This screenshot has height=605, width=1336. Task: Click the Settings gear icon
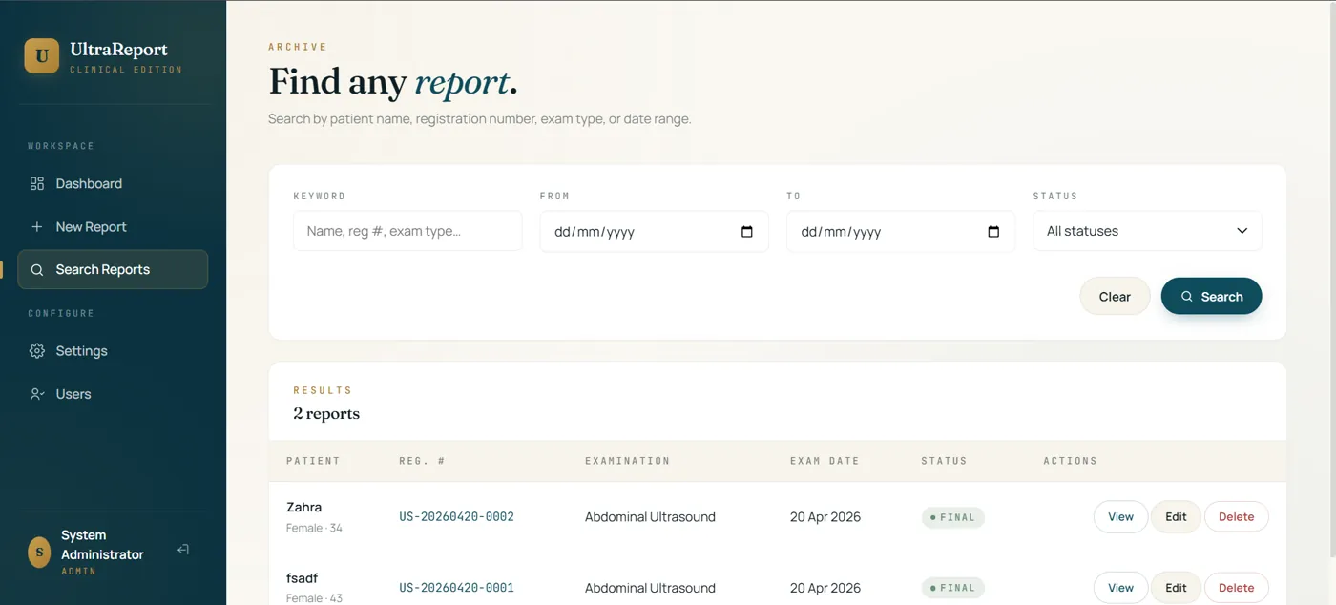pos(37,350)
